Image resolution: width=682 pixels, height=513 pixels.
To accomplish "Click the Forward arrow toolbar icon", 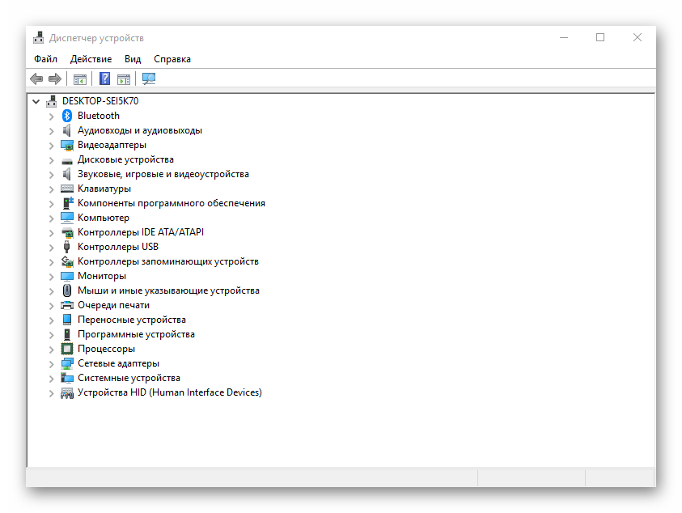I will coord(55,78).
